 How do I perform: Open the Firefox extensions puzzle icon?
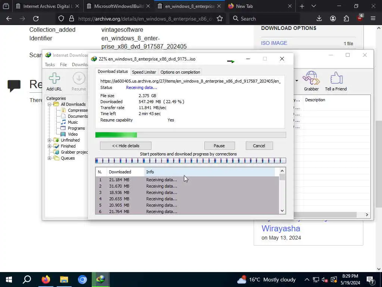pyautogui.click(x=346, y=19)
